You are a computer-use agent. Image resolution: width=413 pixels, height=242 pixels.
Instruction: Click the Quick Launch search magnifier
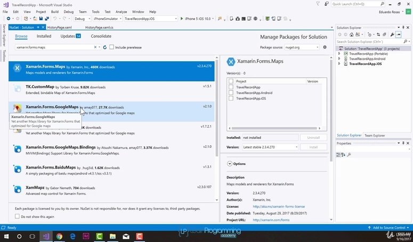point(382,4)
